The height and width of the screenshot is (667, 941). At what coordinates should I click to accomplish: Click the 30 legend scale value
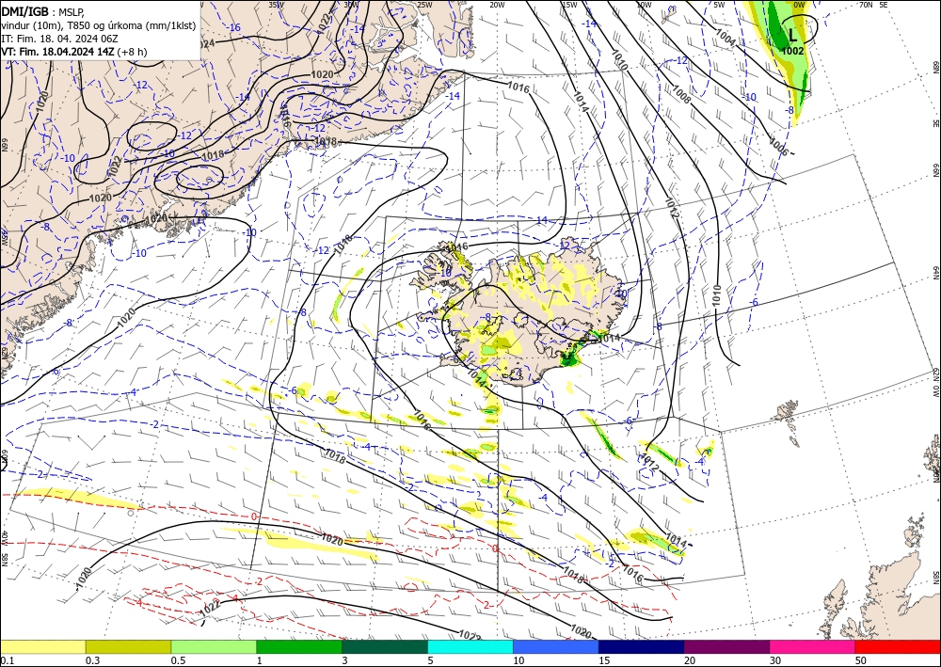[776, 660]
